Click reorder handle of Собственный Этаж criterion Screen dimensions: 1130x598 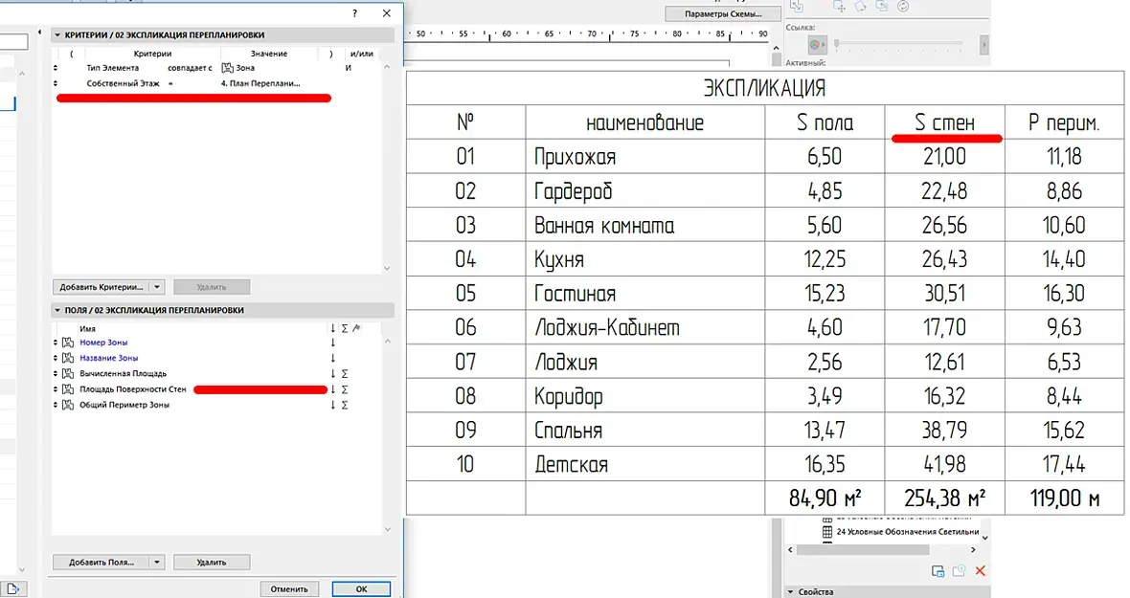coord(56,83)
